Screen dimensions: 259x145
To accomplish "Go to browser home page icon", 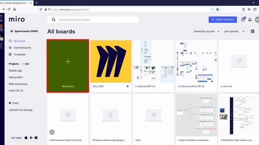I will 15,9.
